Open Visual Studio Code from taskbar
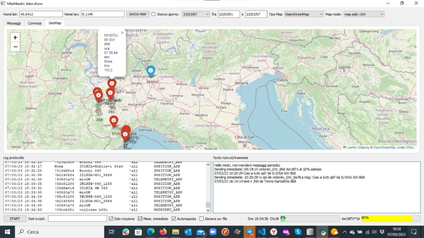The image size is (424, 238). point(261,232)
